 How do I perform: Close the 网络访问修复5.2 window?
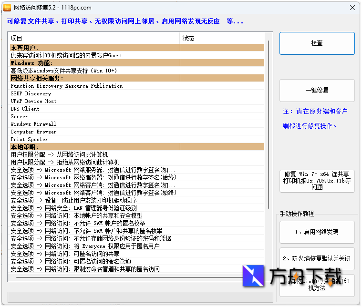coord(352,8)
